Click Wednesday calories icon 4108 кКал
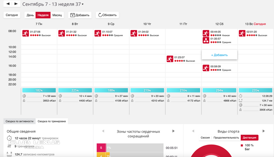The width and height of the screenshot is (274, 157). click(96, 100)
